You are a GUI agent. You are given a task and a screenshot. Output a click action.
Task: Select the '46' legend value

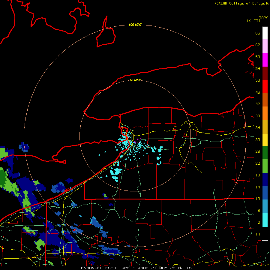click(x=258, y=92)
